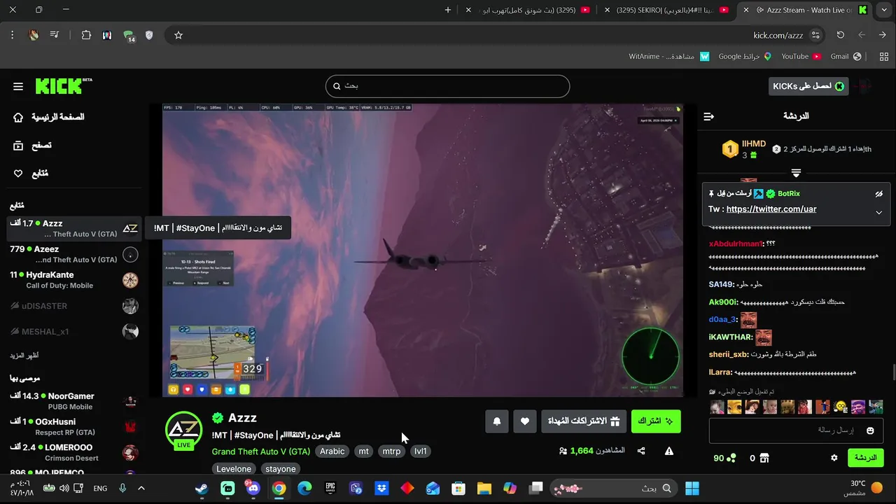Send message with the green الدردشة button
The width and height of the screenshot is (896, 504).
pos(866,458)
